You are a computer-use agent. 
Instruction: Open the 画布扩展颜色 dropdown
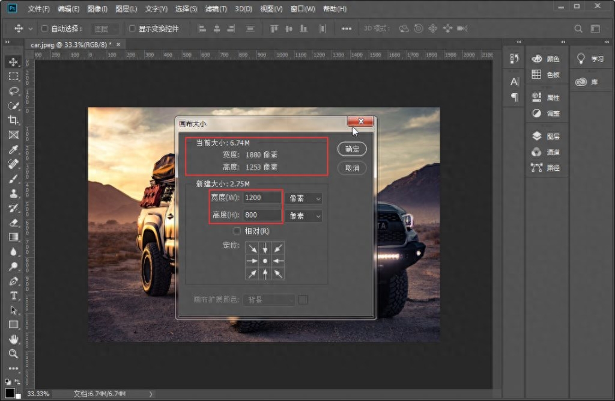(269, 300)
